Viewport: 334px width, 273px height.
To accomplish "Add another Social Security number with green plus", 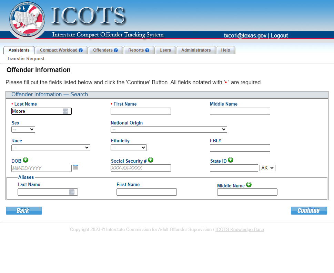I will pos(151,160).
